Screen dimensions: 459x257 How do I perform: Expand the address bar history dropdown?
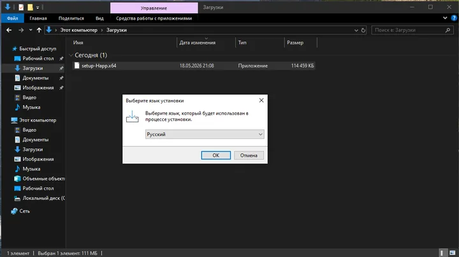(x=356, y=30)
